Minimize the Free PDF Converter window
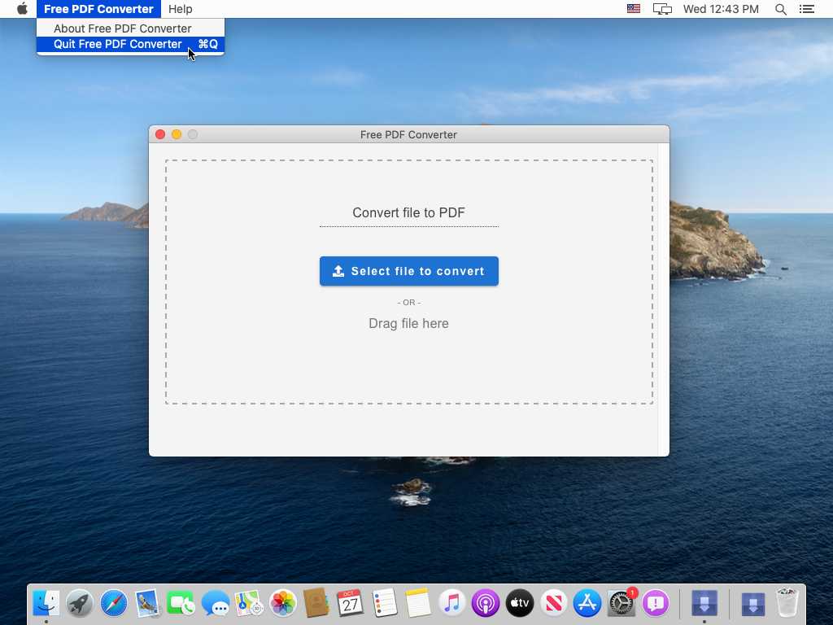Viewport: 833px width, 625px height. [177, 134]
